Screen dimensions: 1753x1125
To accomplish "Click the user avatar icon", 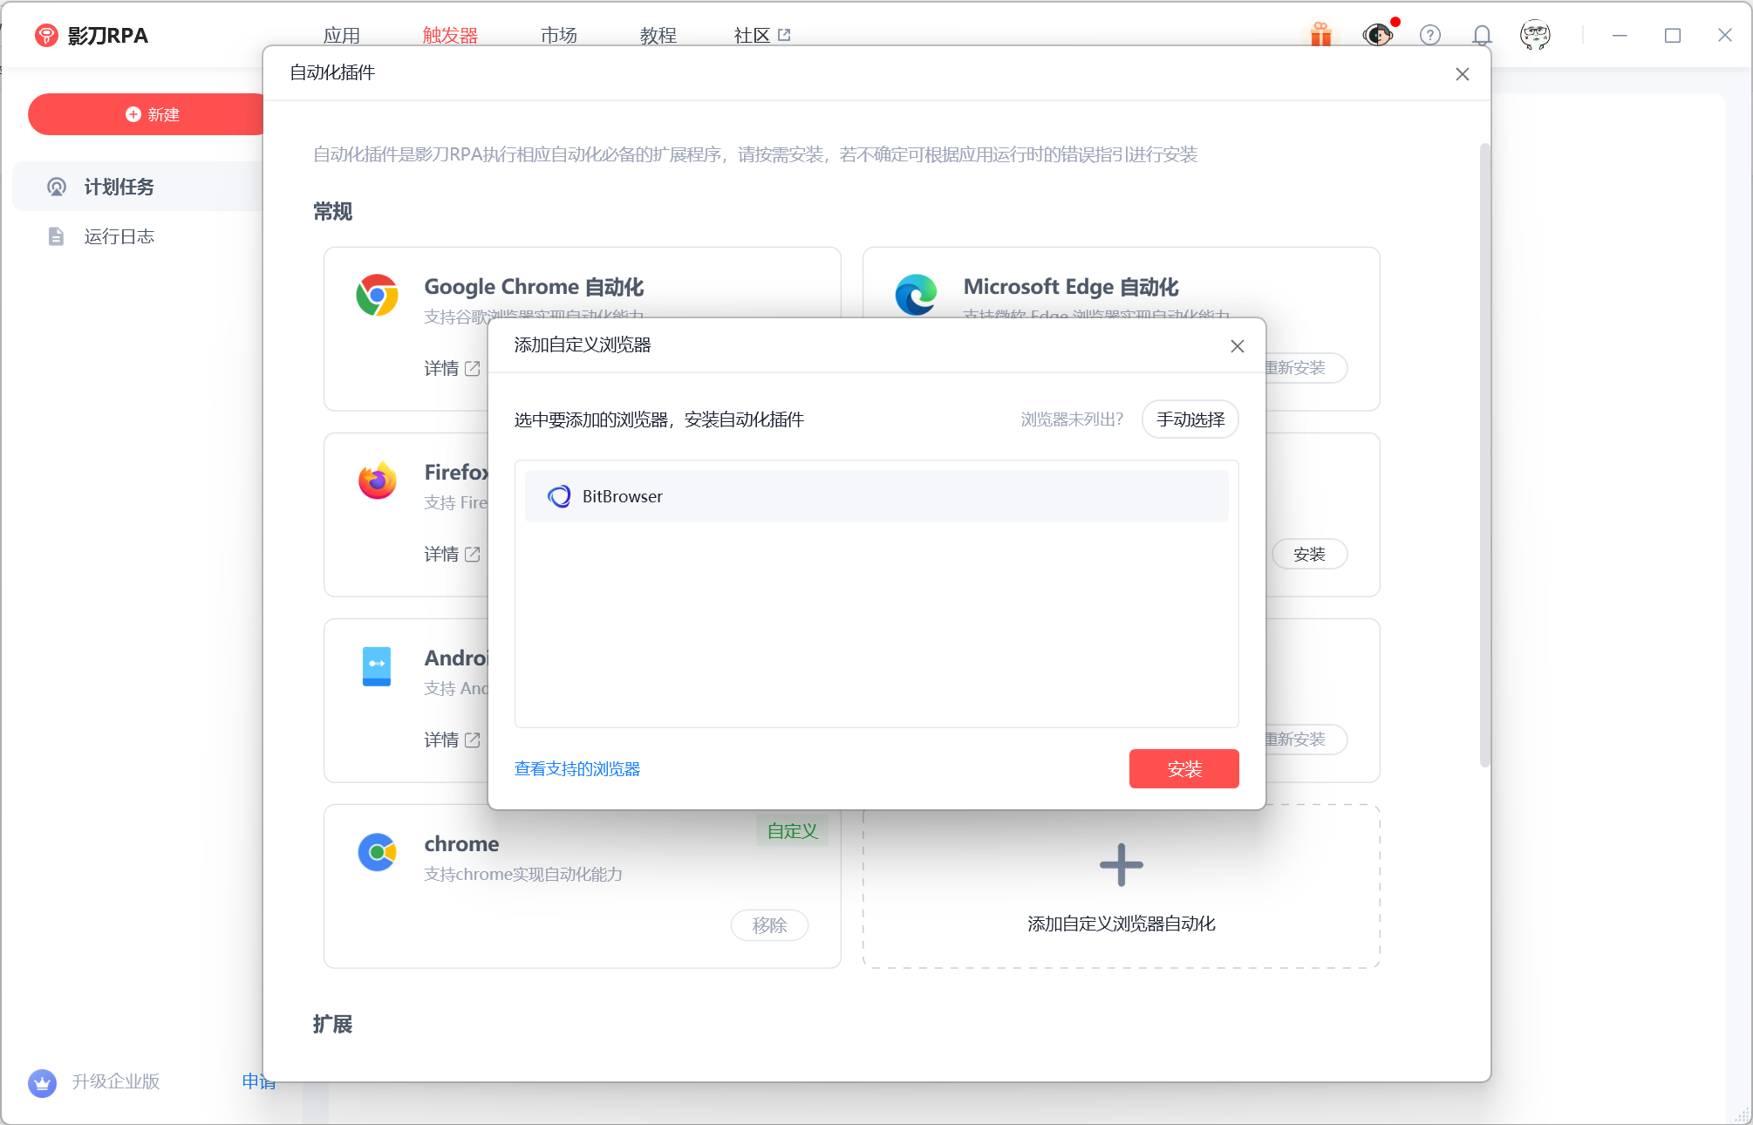I will 1534,35.
